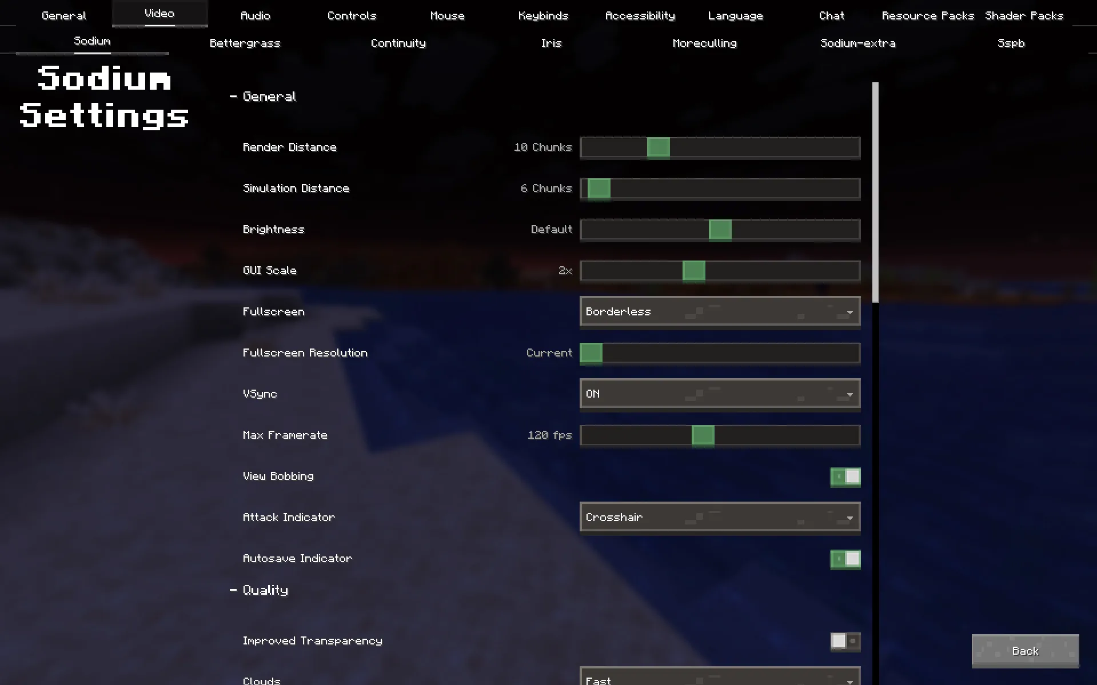1097x685 pixels.
Task: Click the "10 Chunks" render distance value
Action: coord(542,147)
